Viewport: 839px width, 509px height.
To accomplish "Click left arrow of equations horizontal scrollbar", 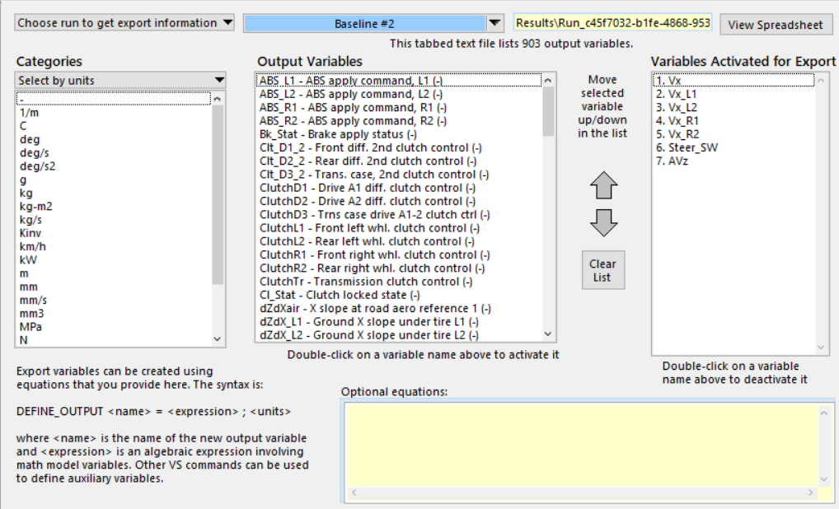I will point(354,493).
